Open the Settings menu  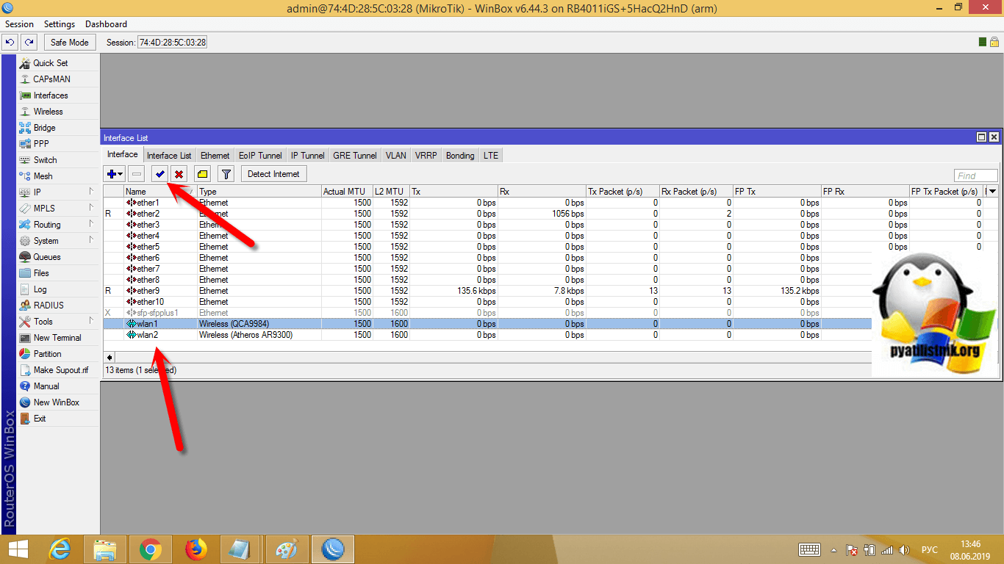[x=59, y=24]
